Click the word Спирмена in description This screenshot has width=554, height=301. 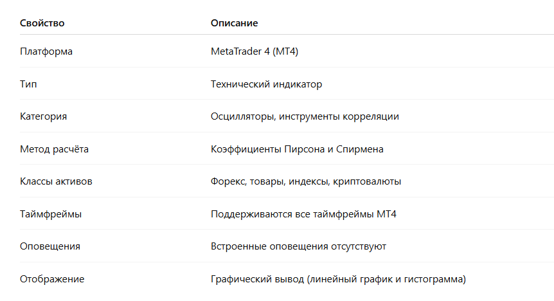pos(360,149)
